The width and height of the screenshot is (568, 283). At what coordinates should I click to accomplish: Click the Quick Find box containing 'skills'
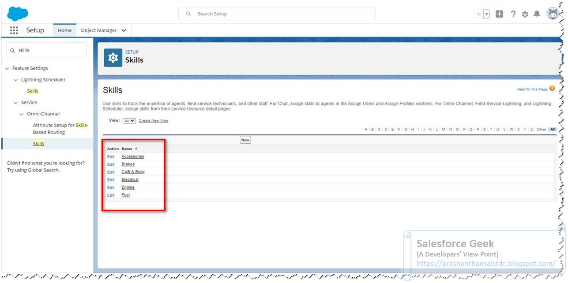[46, 50]
